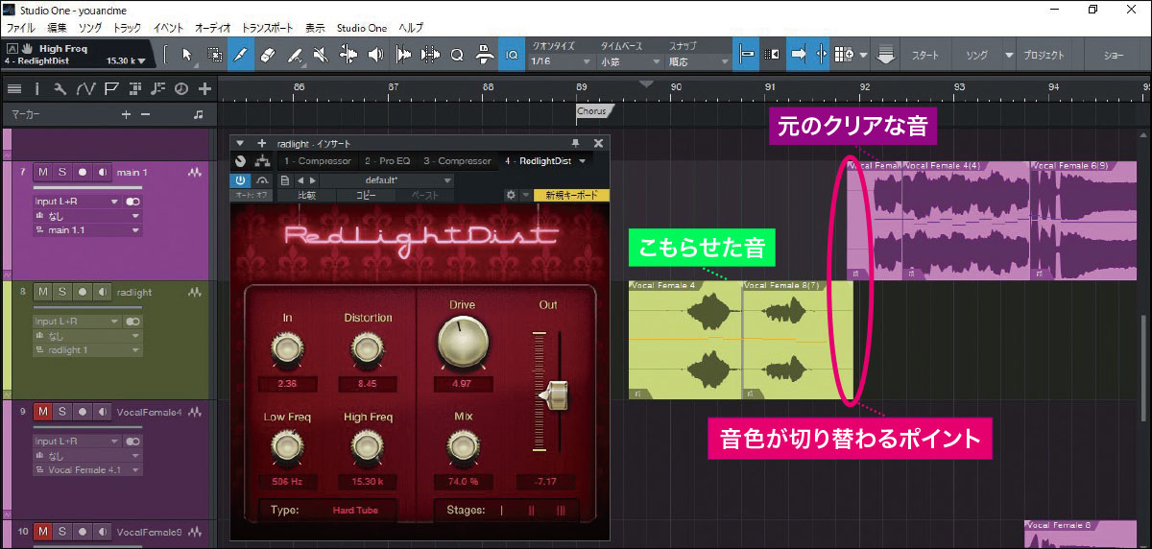1152x549 pixels.
Task: Switch to the 1 - Compressor tab
Action: tap(317, 161)
